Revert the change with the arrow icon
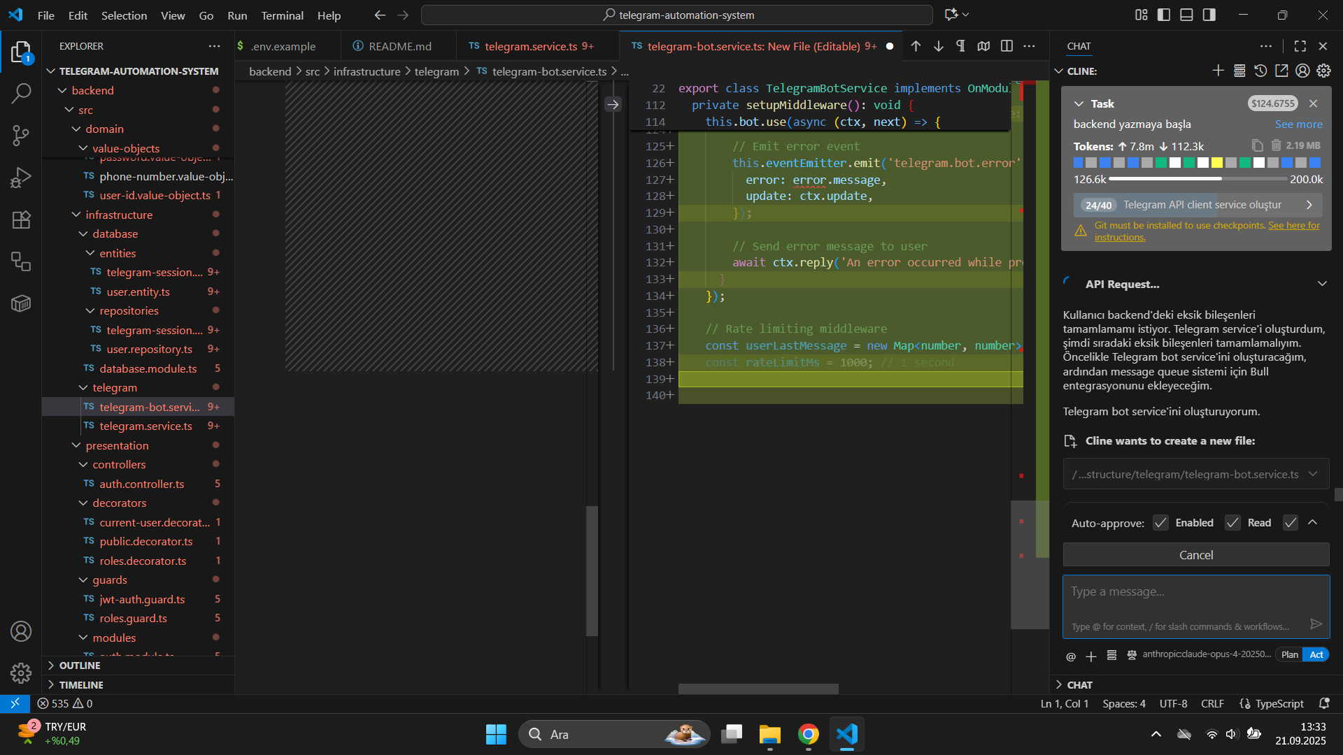1343x755 pixels. [x=613, y=105]
